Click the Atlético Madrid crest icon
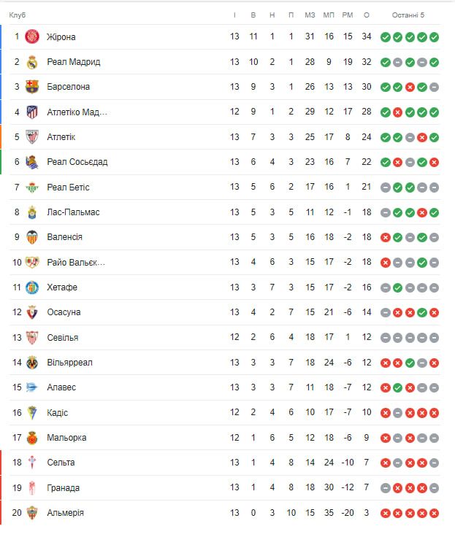The width and height of the screenshot is (455, 537). point(32,112)
